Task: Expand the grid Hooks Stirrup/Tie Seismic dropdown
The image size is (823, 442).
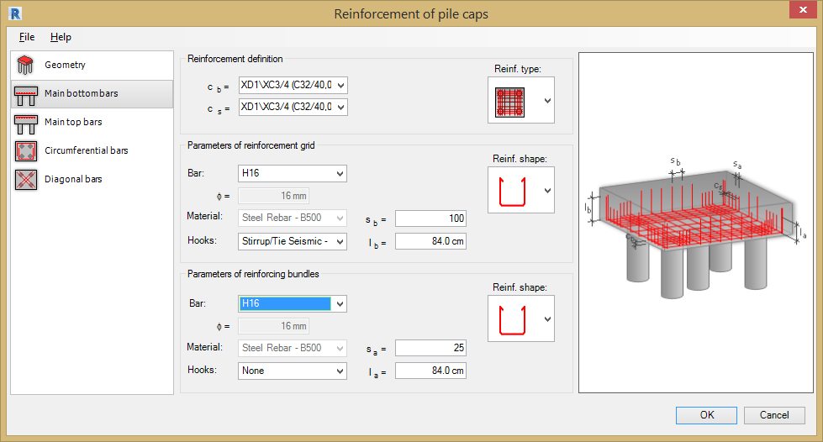Action: (340, 242)
